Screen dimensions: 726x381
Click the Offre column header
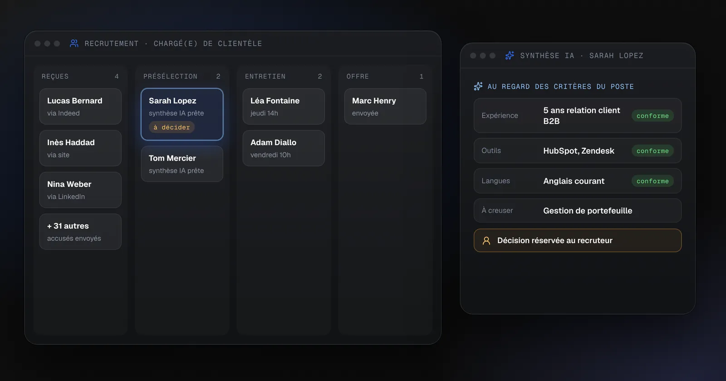point(358,76)
